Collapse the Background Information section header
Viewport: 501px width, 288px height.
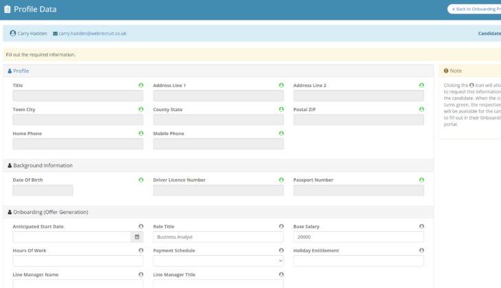click(43, 165)
